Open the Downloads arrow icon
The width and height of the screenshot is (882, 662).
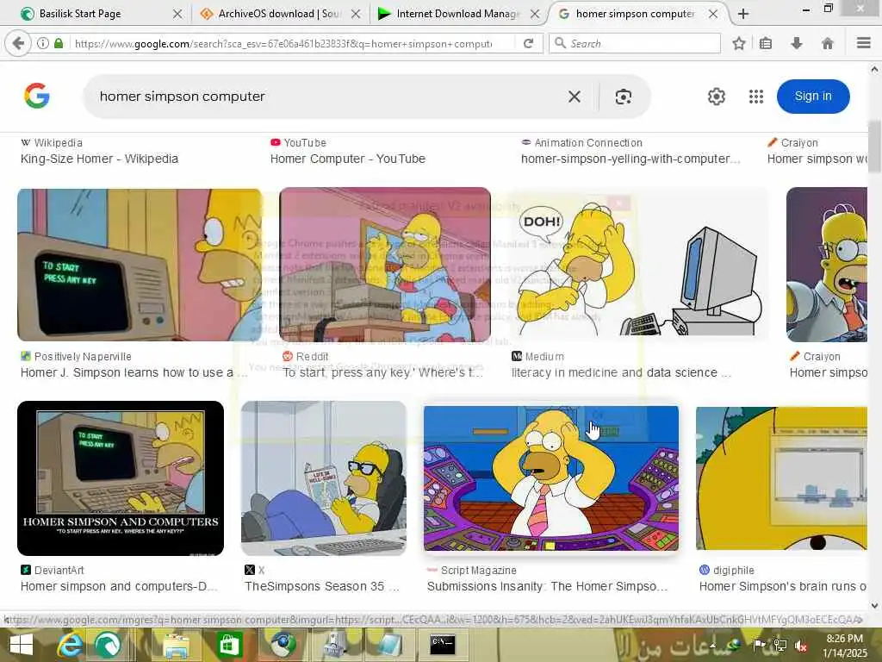797,43
